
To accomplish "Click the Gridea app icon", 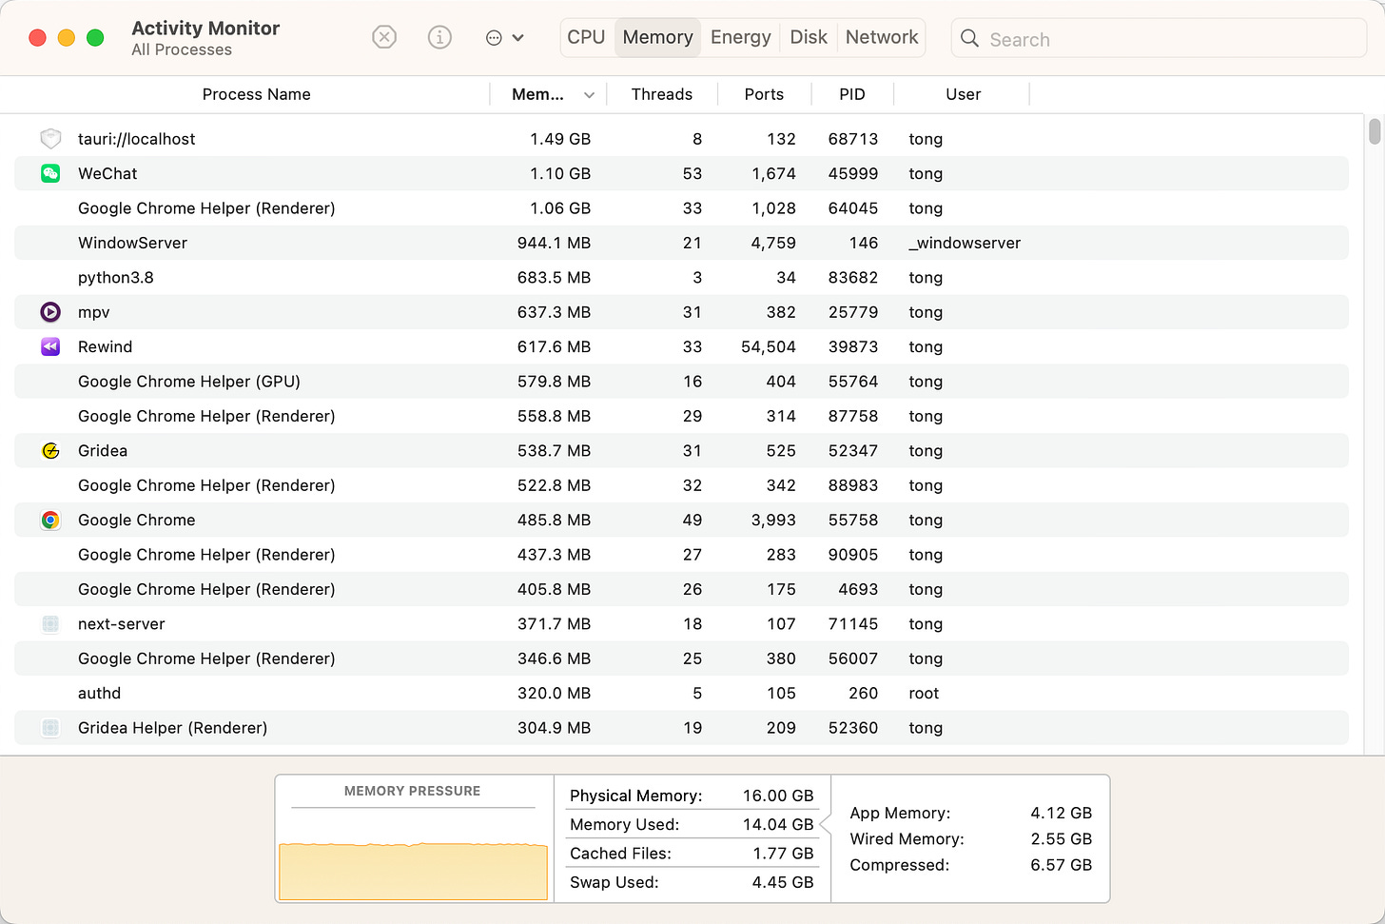I will 50,451.
